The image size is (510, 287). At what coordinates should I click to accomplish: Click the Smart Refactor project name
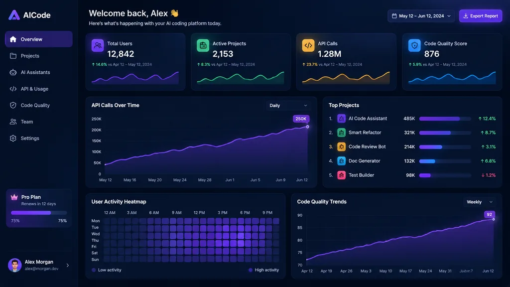365,133
